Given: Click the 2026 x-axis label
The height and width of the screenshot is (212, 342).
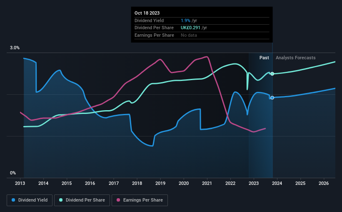Looking at the screenshot, I should point(324,183).
